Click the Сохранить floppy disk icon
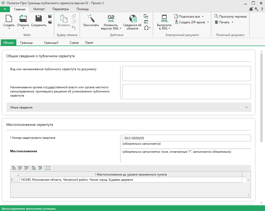This screenshot has width=265, height=211. (x=39, y=19)
